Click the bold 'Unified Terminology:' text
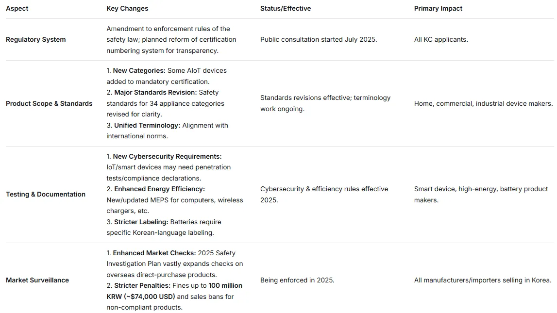 pos(147,125)
